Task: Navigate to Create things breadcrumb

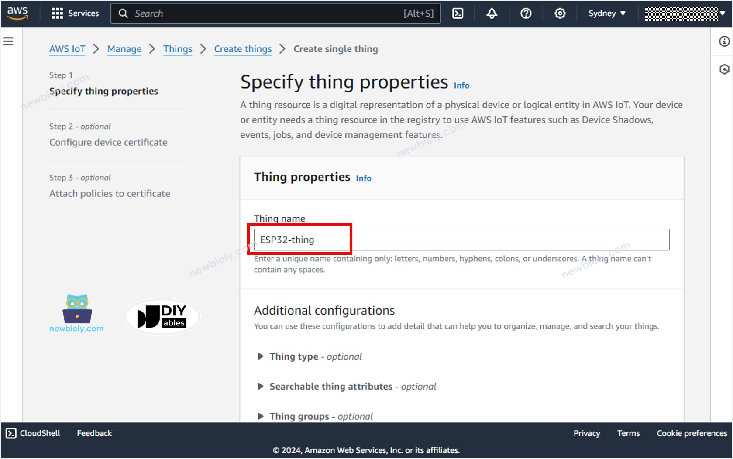Action: (x=243, y=49)
